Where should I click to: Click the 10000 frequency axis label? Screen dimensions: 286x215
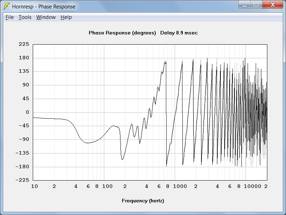(253, 186)
